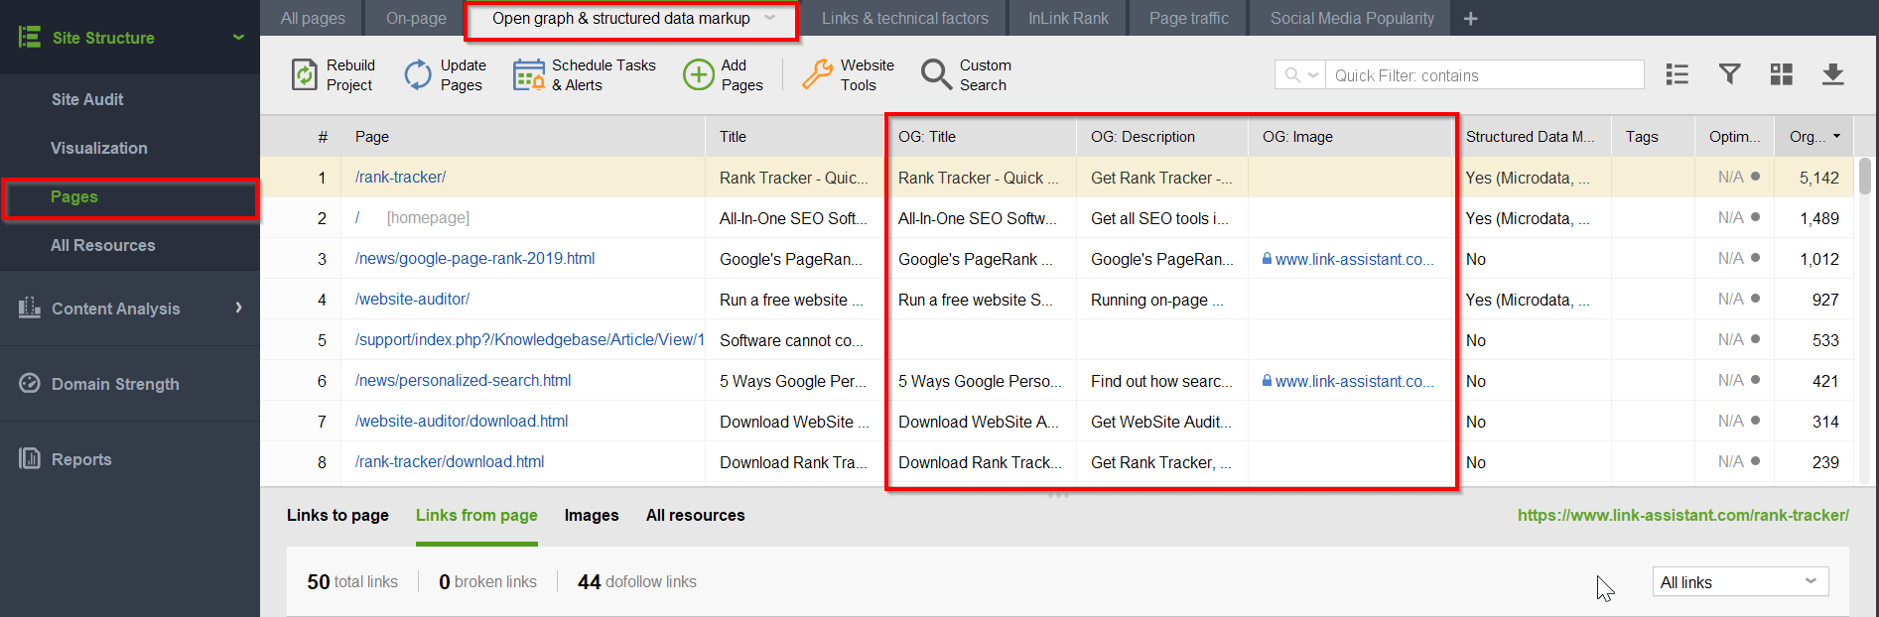The image size is (1879, 617).
Task: Open Website Tools wrench icon
Action: (817, 74)
